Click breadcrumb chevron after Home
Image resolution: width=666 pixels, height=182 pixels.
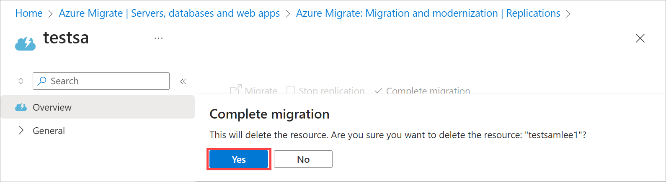[x=50, y=14]
